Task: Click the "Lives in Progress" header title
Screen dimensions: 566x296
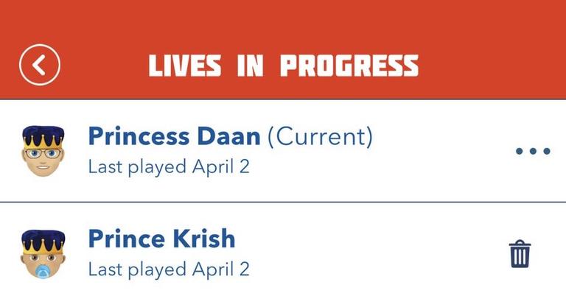Action: [x=283, y=66]
